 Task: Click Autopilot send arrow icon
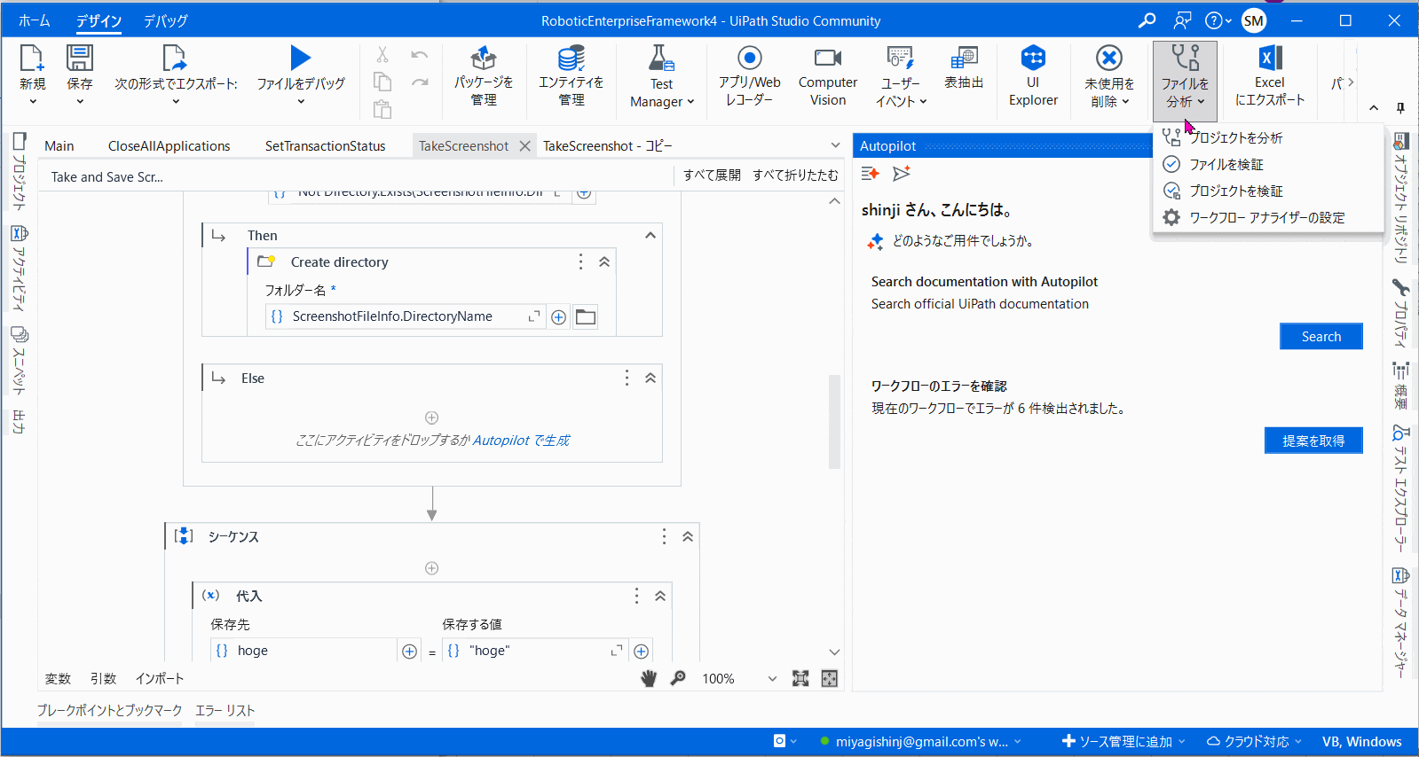click(902, 174)
